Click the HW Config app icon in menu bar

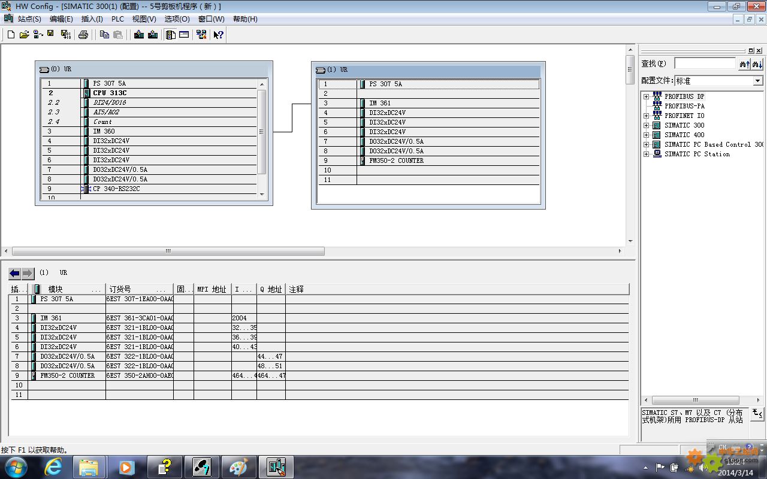[8, 19]
